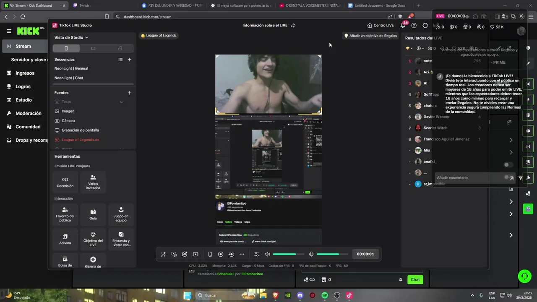Adjust the microphone volume slider
Viewport: 537px width, 302px height.
pyautogui.click(x=332, y=254)
